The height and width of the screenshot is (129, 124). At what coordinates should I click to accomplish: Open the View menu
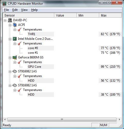click(x=24, y=10)
